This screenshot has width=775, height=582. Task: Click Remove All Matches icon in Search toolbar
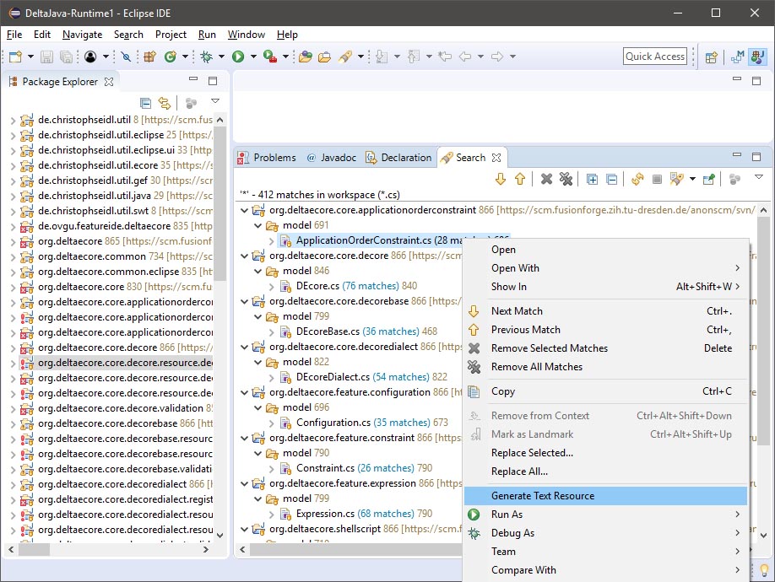click(x=566, y=179)
